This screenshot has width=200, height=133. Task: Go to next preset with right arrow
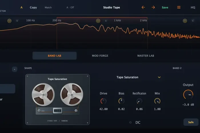153,7
